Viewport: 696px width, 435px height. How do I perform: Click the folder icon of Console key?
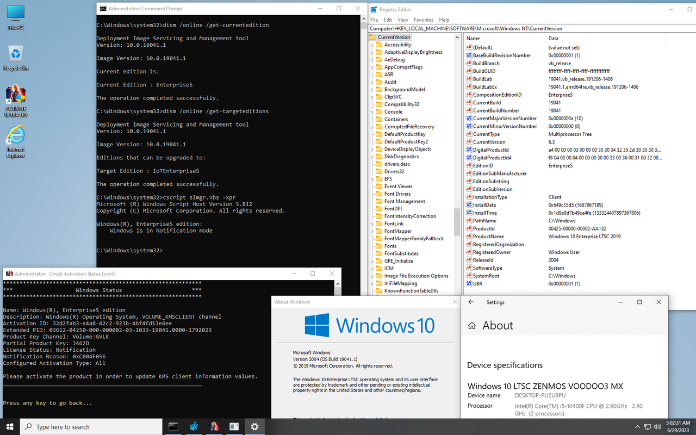point(379,111)
